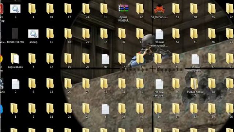The width and height of the screenshot is (234, 132).
Task: Select folder 21
Action: click(68, 109)
